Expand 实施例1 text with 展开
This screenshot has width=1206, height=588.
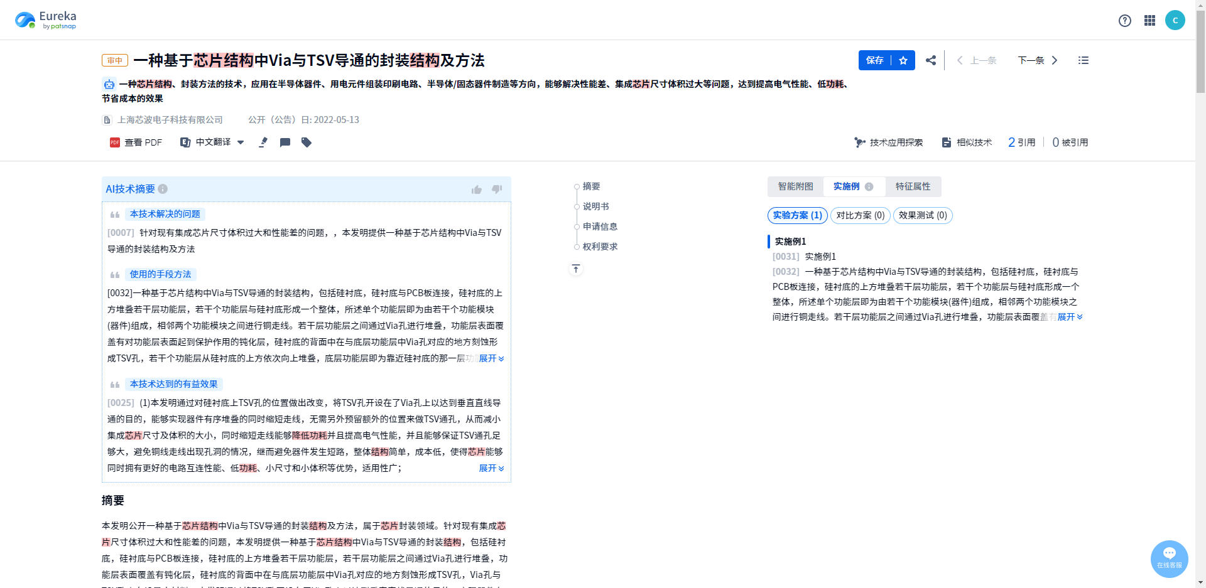tap(1070, 317)
